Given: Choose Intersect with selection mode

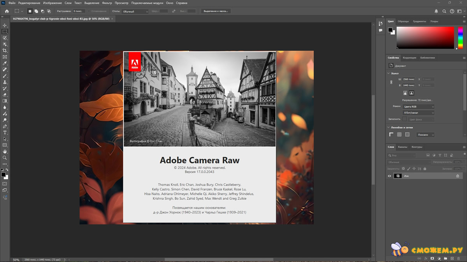Looking at the screenshot, I should tap(49, 11).
